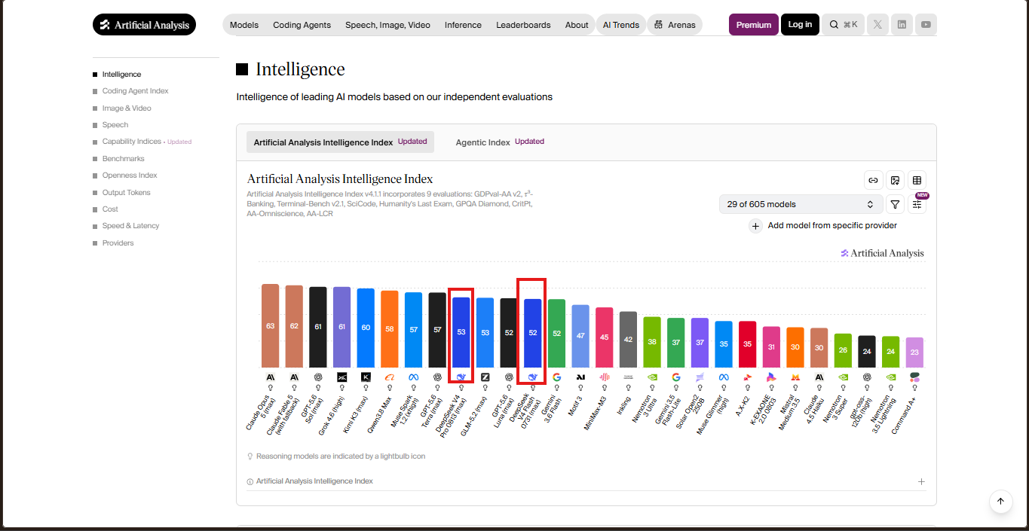This screenshot has width=1029, height=531.
Task: Switch to table view icon
Action: coord(917,180)
